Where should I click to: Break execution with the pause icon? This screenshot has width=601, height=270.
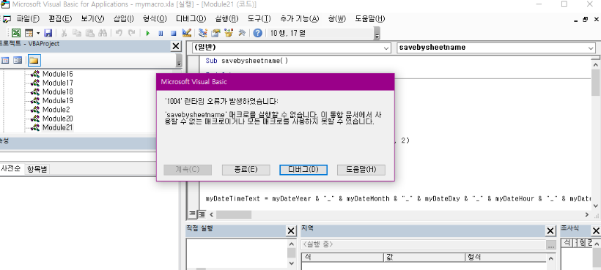click(161, 33)
